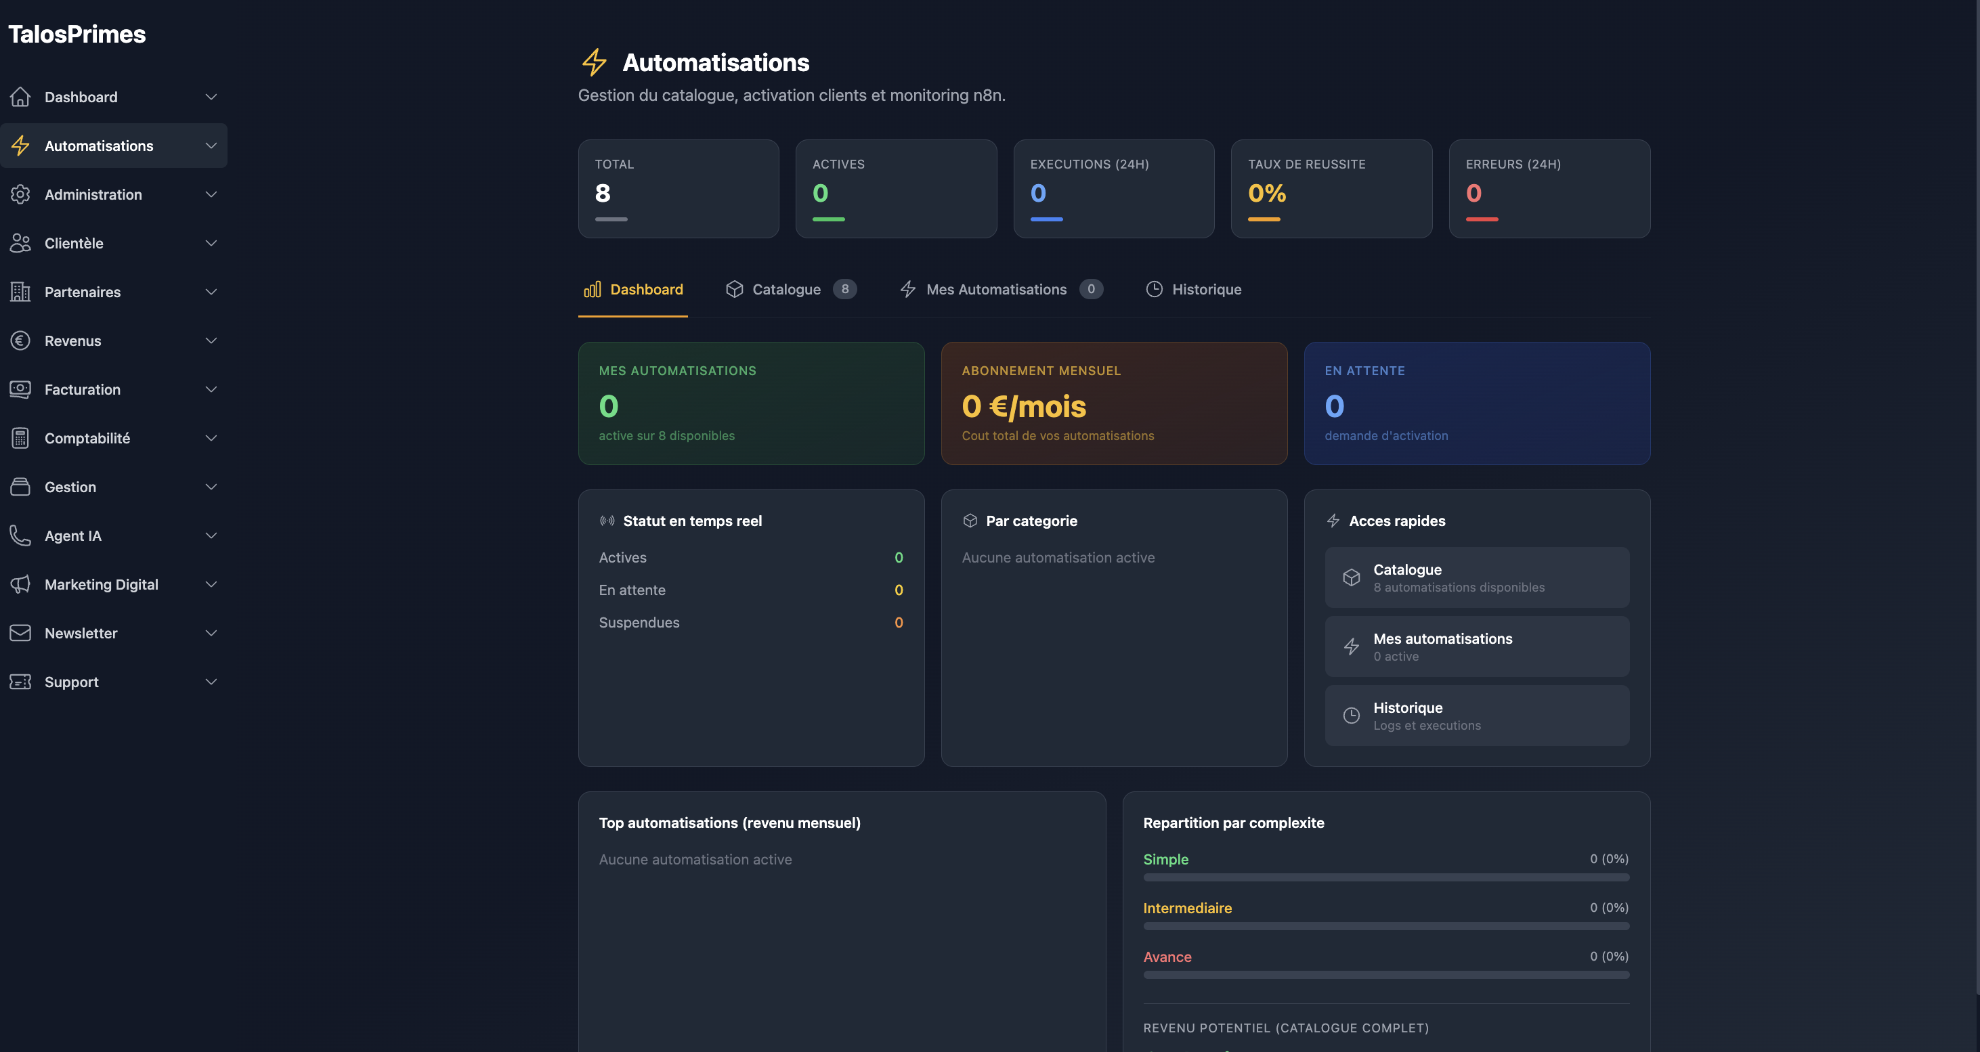Image resolution: width=1980 pixels, height=1052 pixels.
Task: Open the Clientèle people icon
Action: [21, 243]
